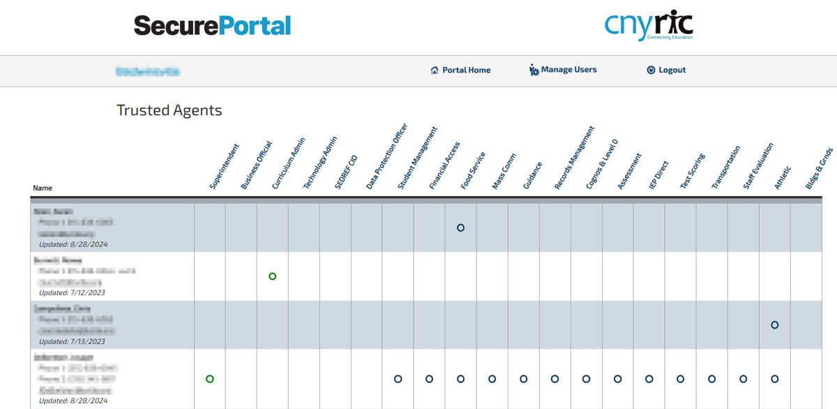The width and height of the screenshot is (837, 409).
Task: Click the Manage Users people icon
Action: 534,70
